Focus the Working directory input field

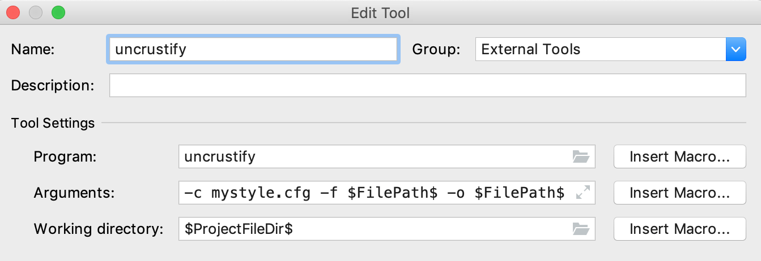(374, 229)
